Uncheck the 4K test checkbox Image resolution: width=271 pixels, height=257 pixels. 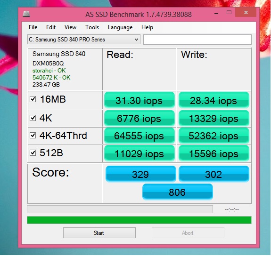coord(33,118)
